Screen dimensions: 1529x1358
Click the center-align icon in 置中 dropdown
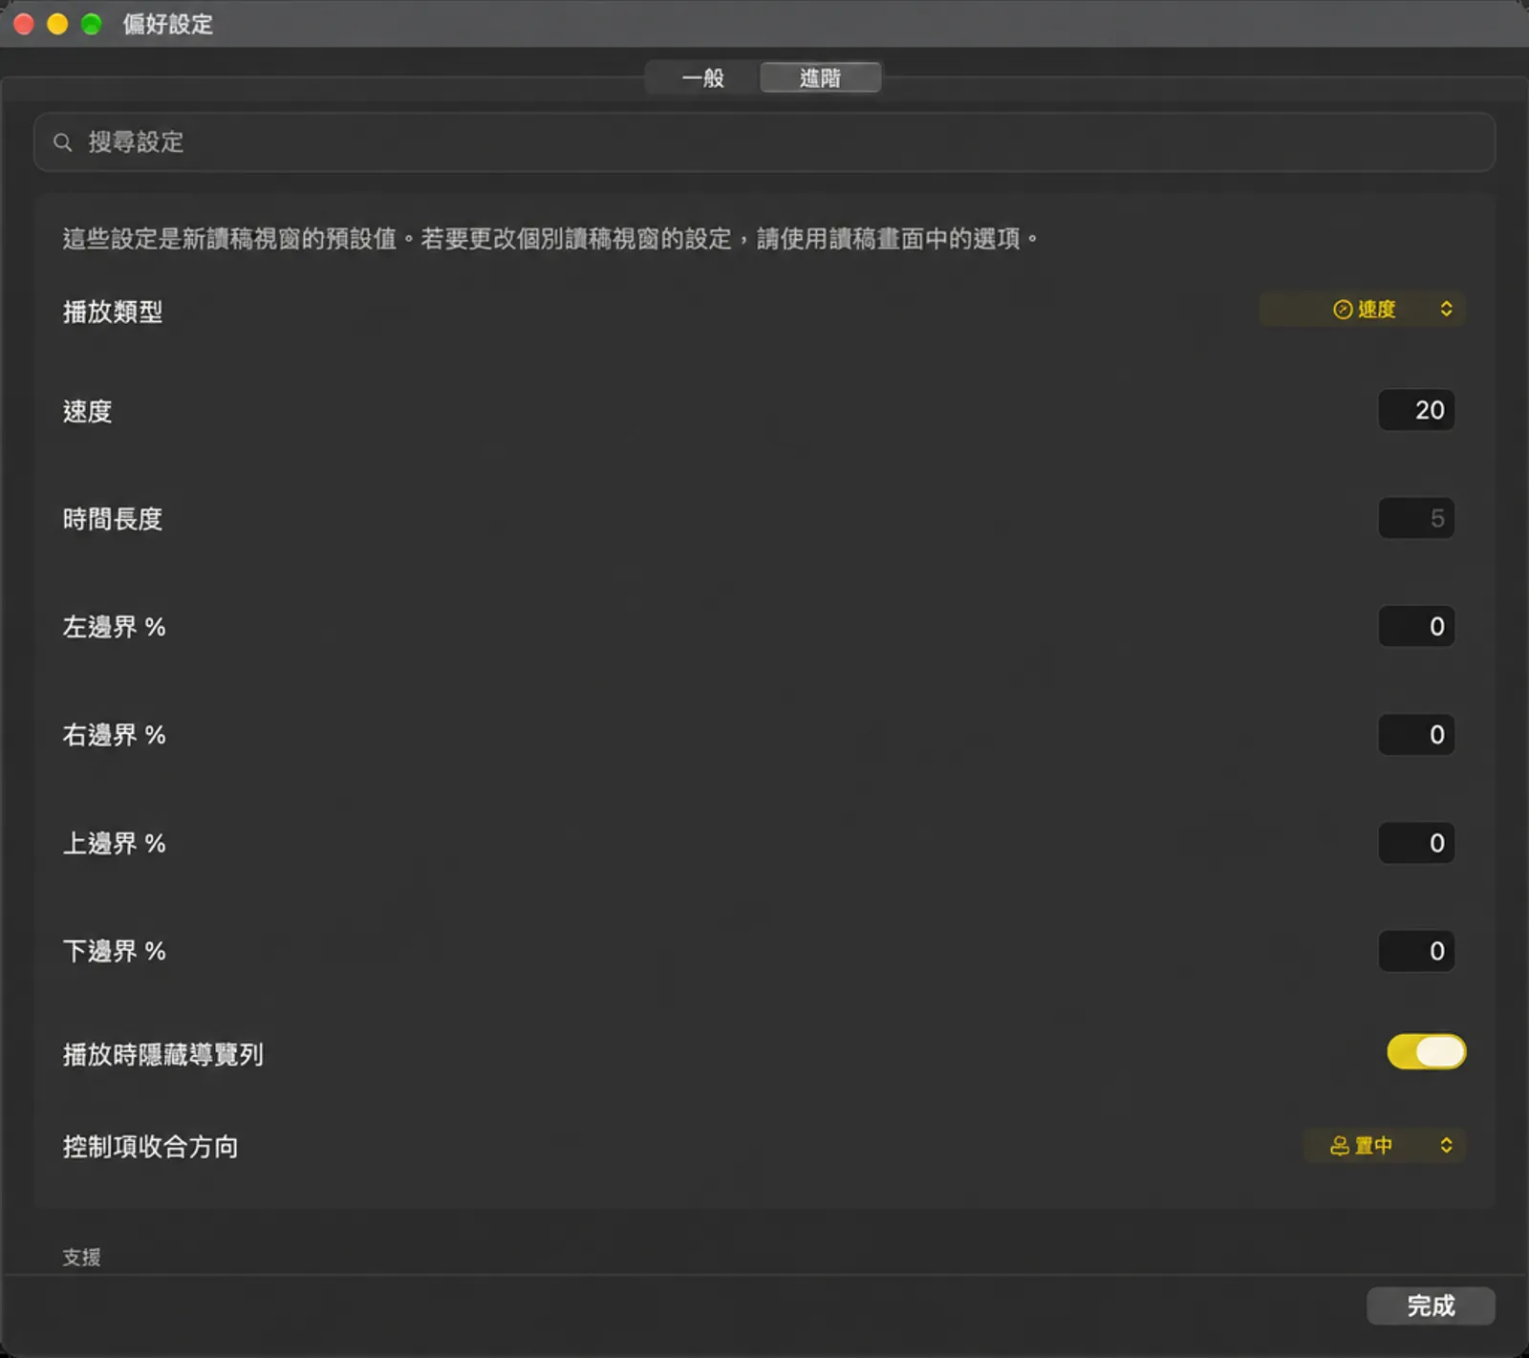pyautogui.click(x=1340, y=1145)
